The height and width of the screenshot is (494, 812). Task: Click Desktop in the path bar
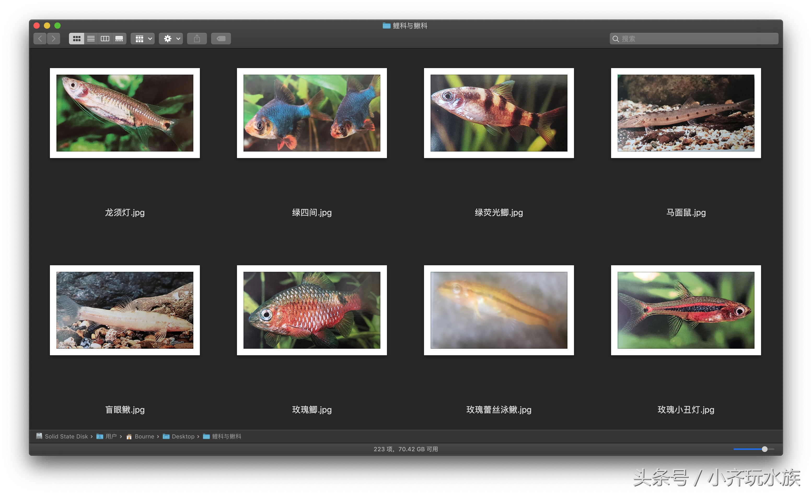(179, 436)
